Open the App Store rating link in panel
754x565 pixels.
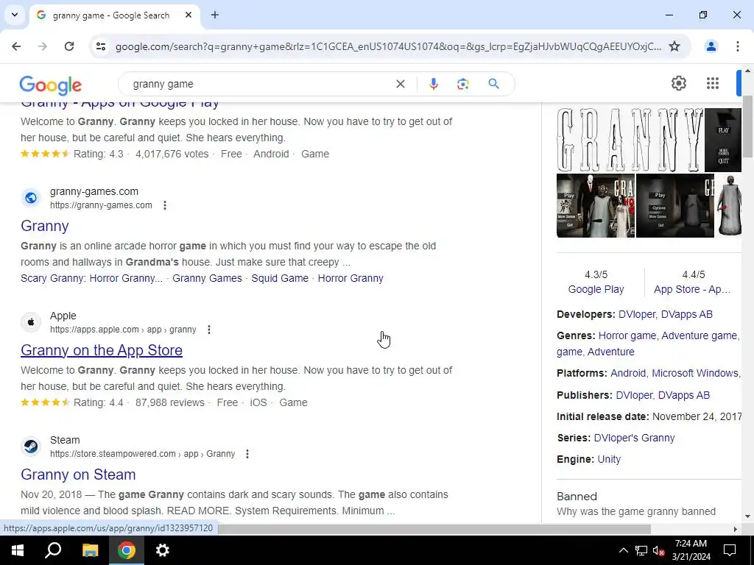(x=692, y=289)
